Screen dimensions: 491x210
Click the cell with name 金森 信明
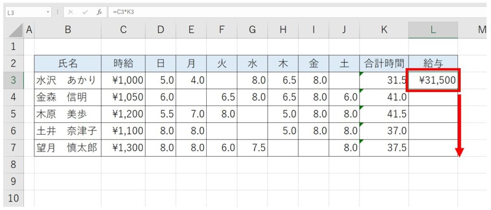[x=68, y=97]
